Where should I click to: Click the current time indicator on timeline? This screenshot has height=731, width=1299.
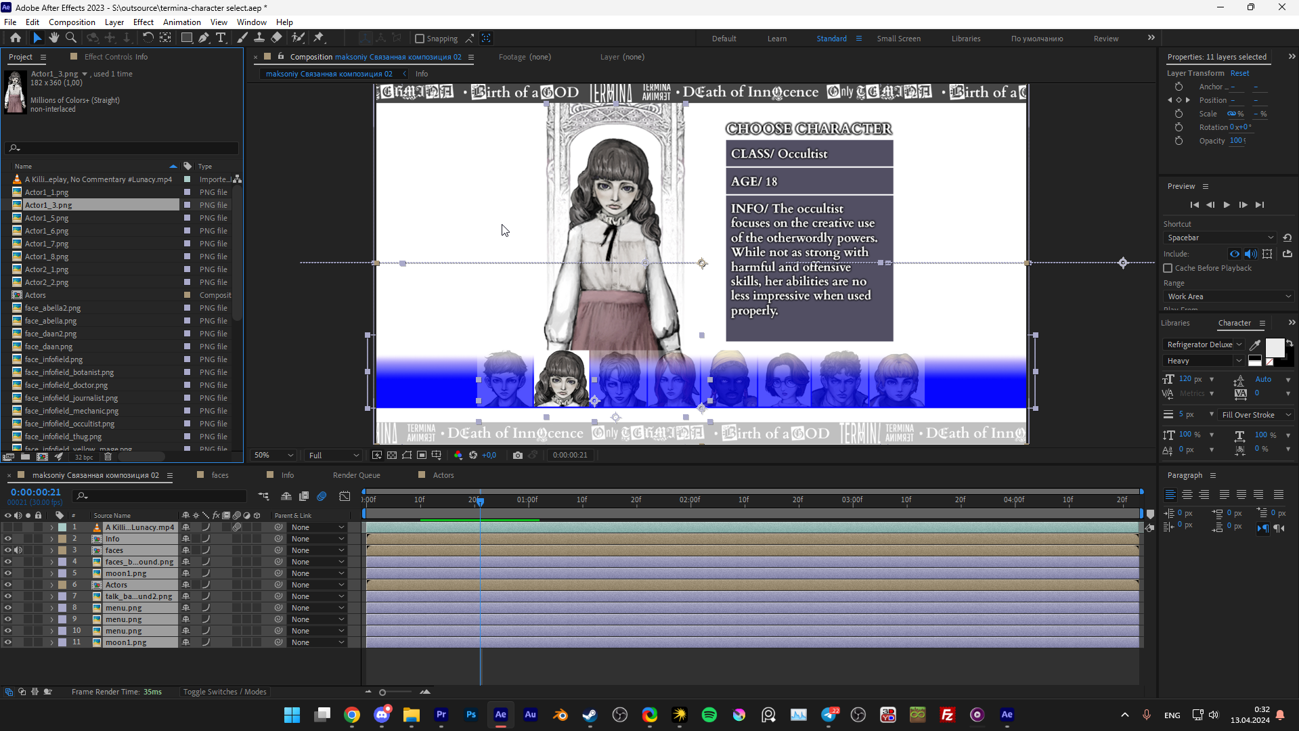tap(480, 502)
